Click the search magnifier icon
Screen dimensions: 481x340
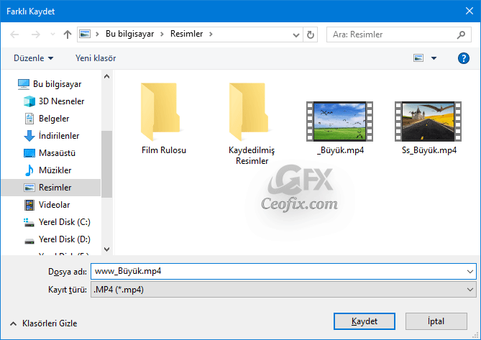461,35
